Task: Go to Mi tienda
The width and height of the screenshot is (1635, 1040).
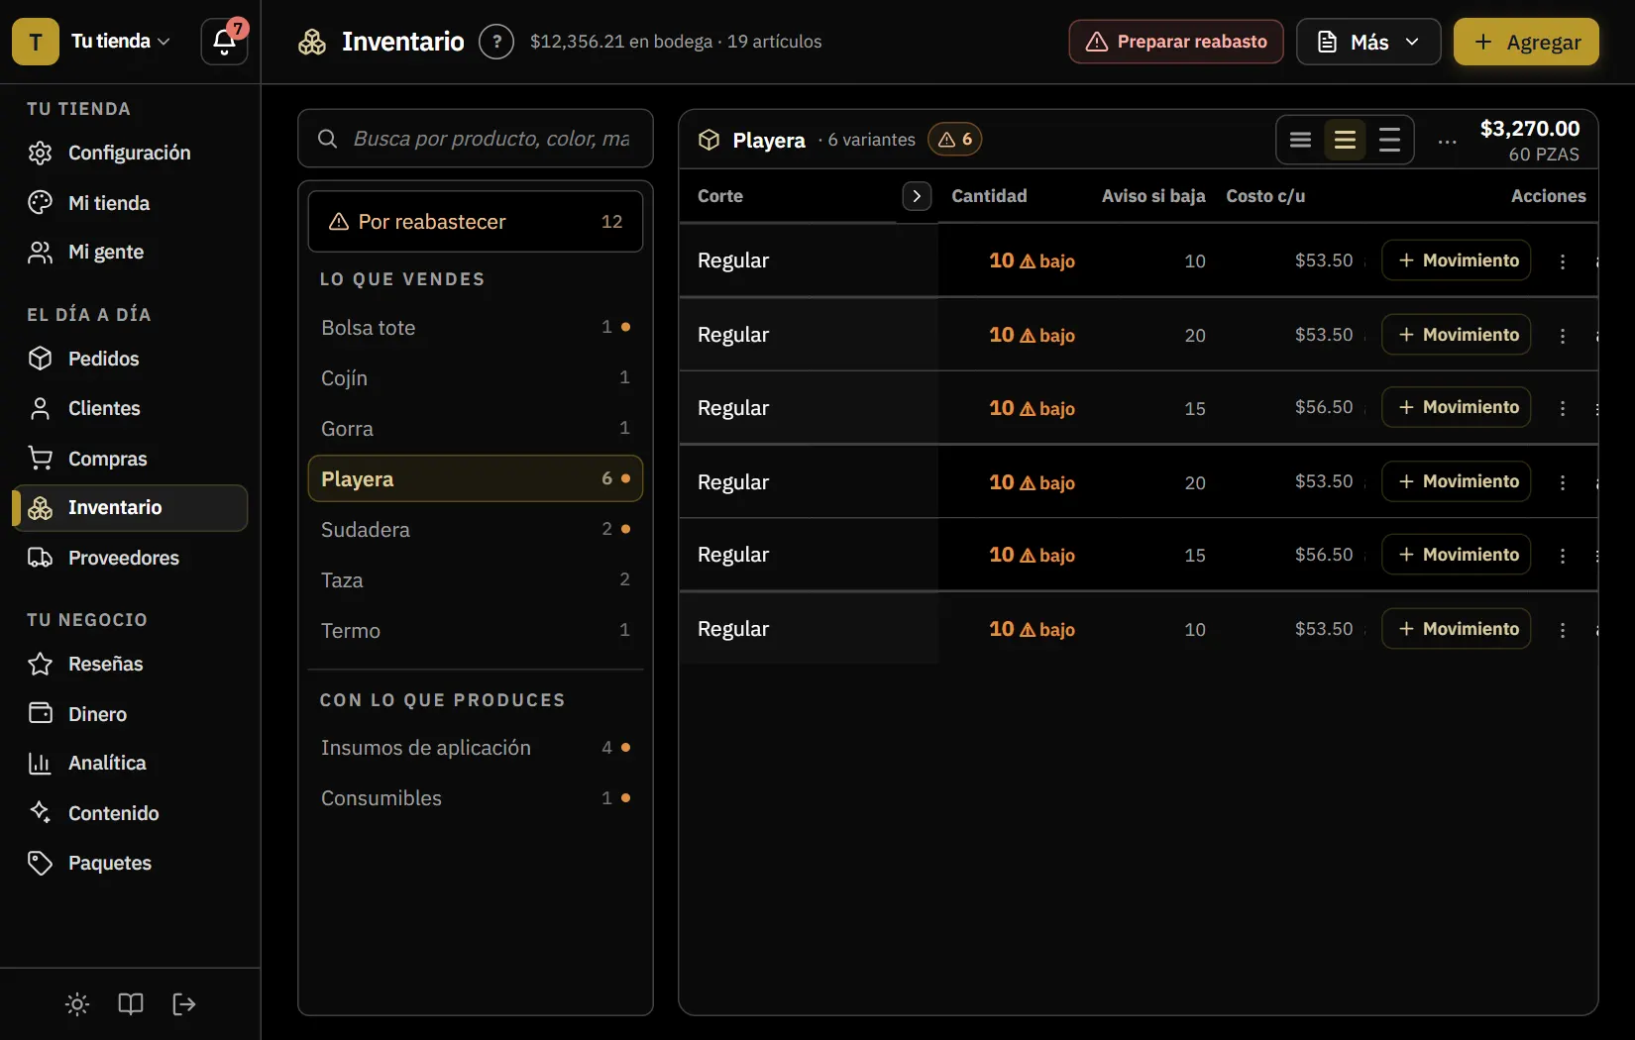Action: (130, 203)
